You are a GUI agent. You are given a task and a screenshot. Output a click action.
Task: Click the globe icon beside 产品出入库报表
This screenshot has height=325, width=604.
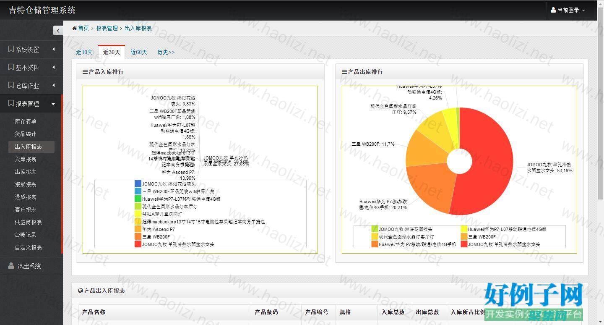pos(81,290)
